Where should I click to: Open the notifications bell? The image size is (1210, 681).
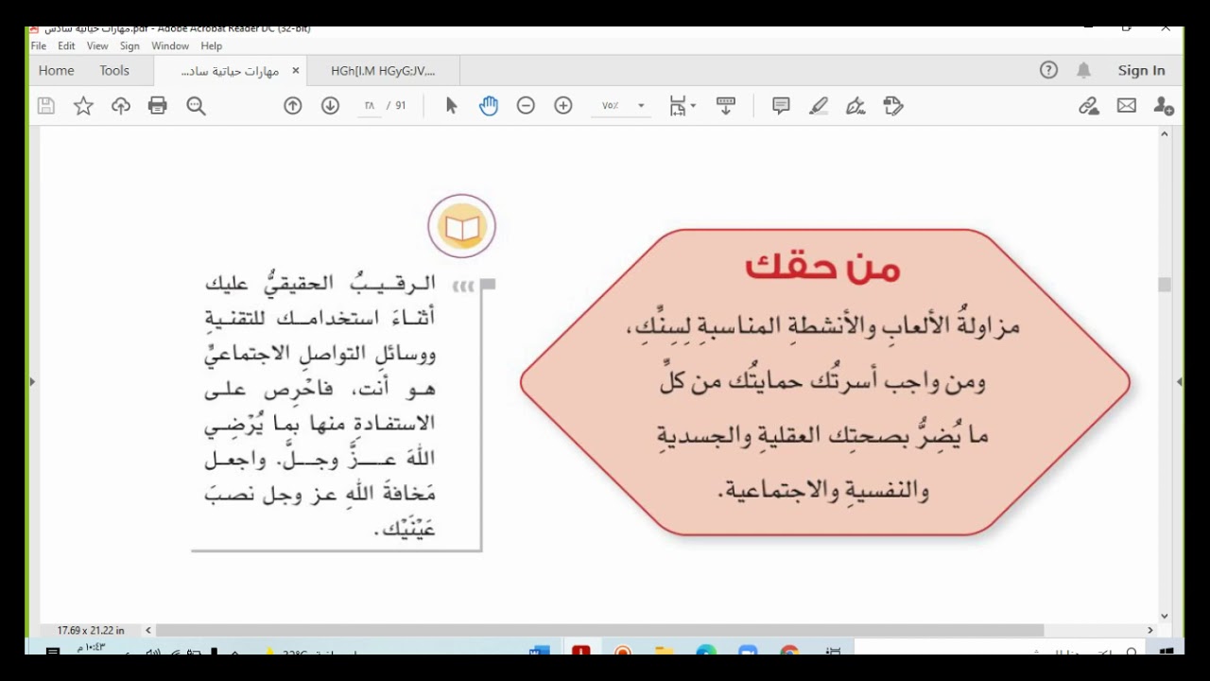[x=1084, y=70]
